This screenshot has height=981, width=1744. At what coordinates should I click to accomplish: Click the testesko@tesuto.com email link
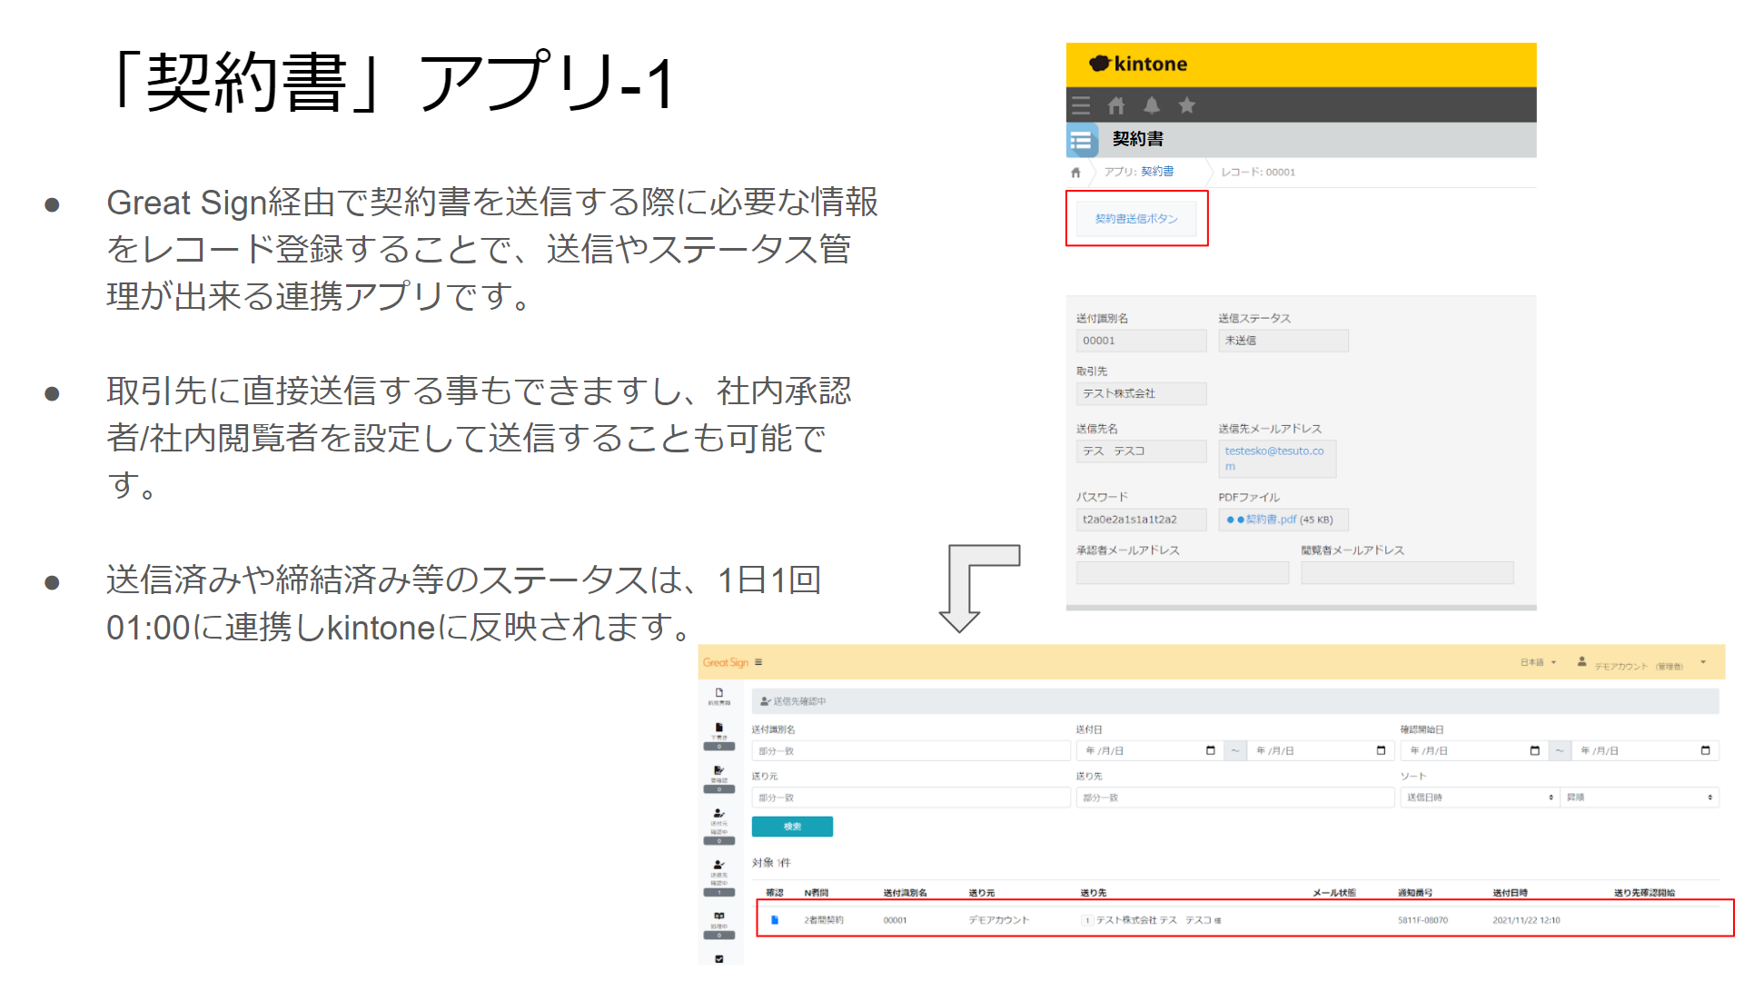coord(1274,459)
